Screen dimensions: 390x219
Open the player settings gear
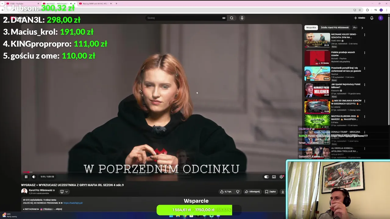[281, 177]
